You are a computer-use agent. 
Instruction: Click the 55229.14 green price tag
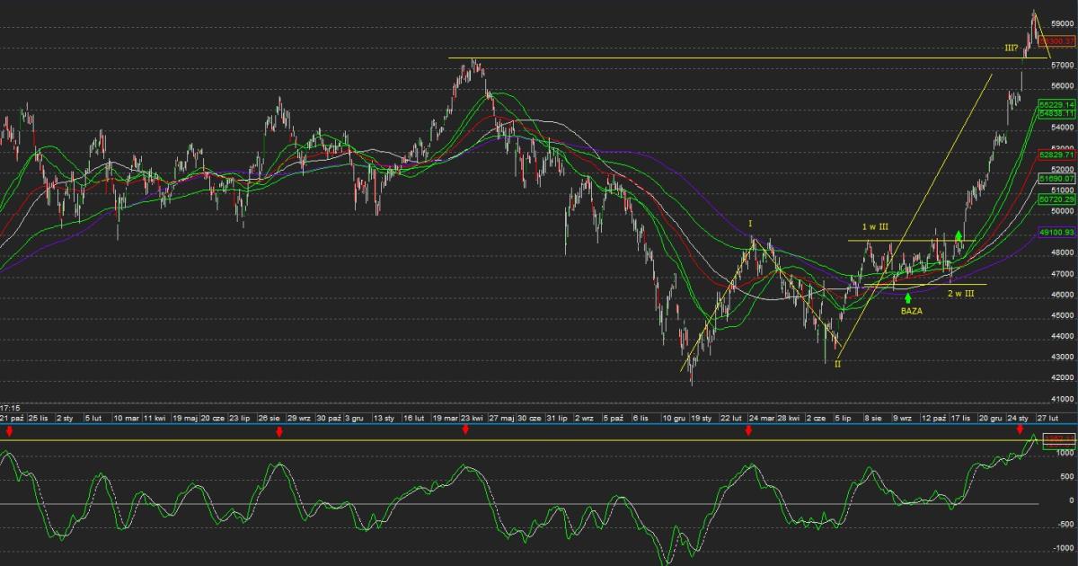point(1056,104)
